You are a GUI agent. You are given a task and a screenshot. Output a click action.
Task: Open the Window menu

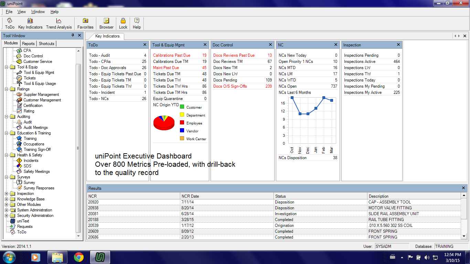coord(38,12)
